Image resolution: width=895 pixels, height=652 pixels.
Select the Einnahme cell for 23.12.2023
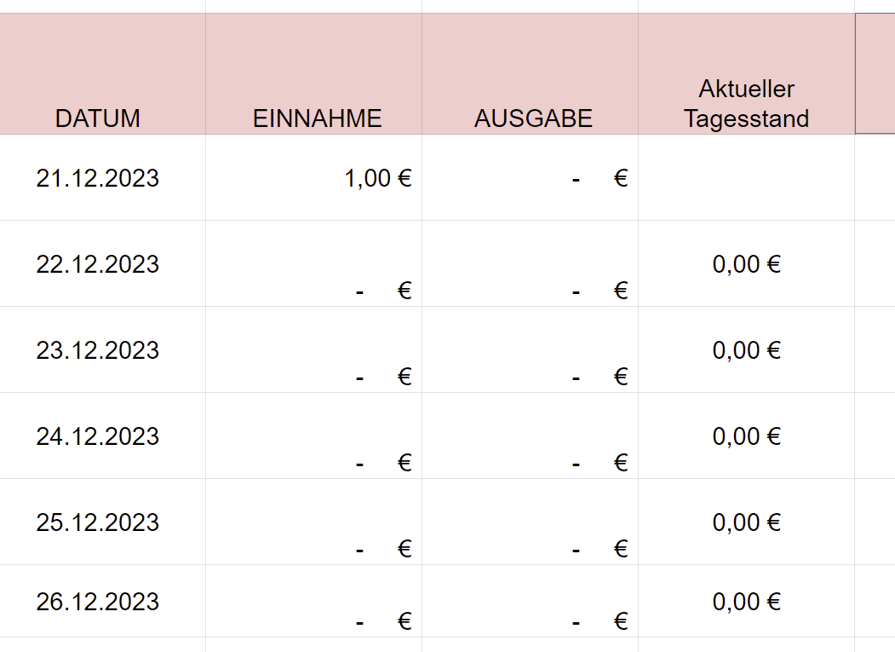point(314,349)
